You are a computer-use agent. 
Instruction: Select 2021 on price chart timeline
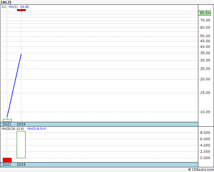click(x=7, y=124)
